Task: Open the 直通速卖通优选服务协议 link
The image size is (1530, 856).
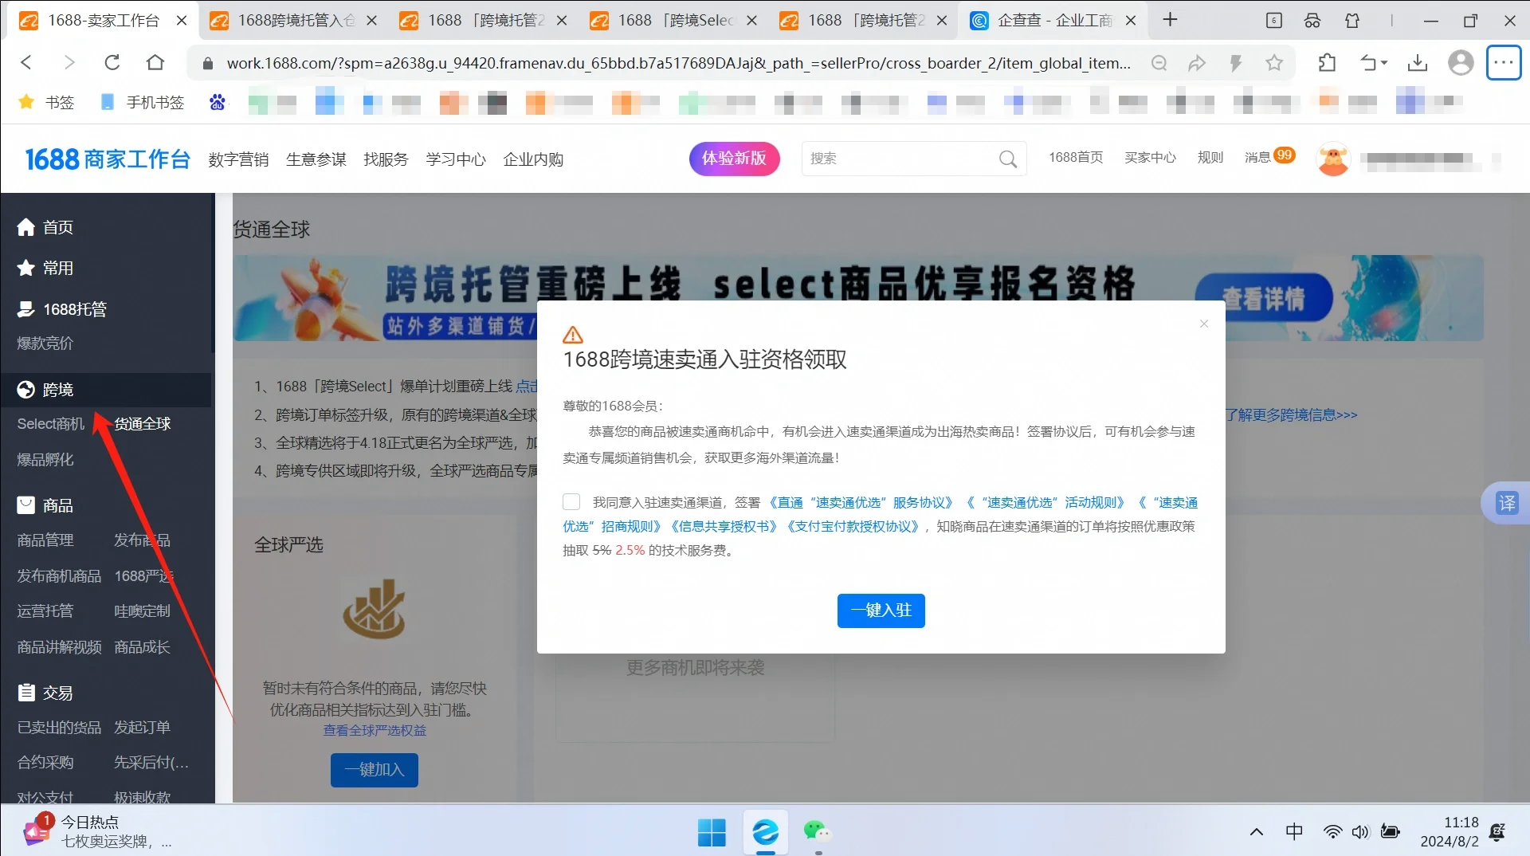Action: coord(860,502)
